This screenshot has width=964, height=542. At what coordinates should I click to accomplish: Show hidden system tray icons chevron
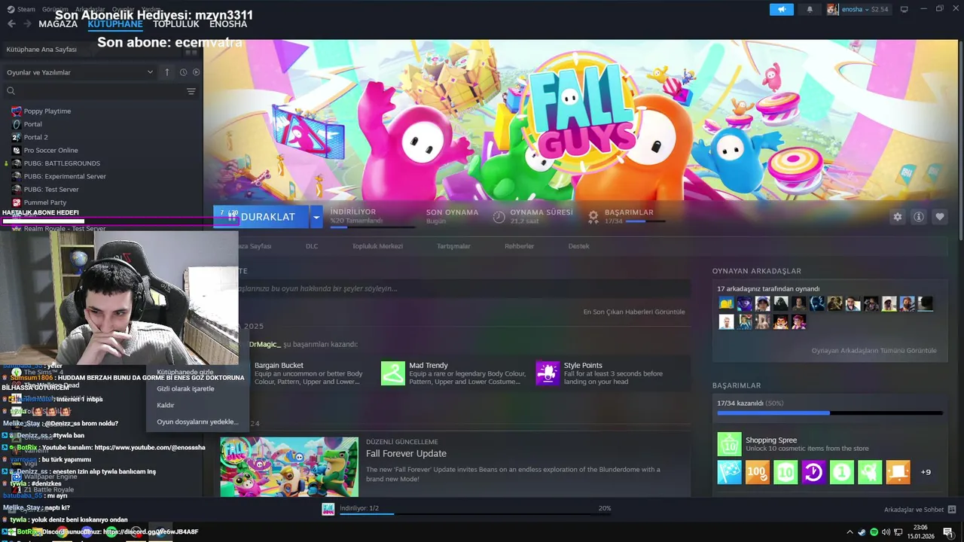point(850,532)
